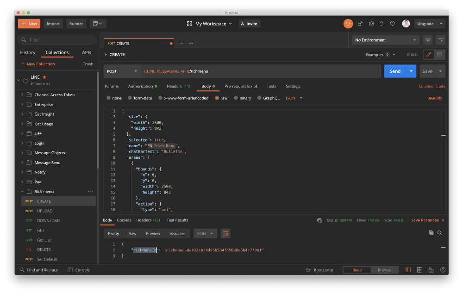The height and width of the screenshot is (294, 463).
Task: Open keyboard shortcuts icon in status bar
Action: tap(431, 270)
